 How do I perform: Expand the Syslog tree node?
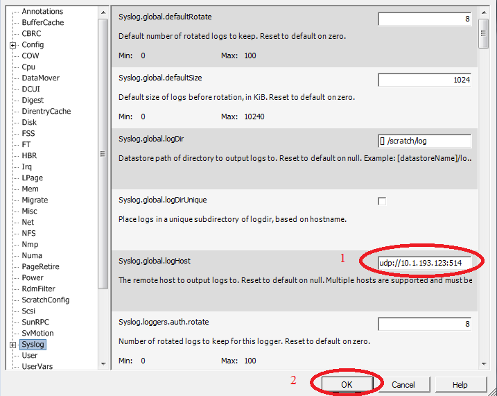(x=12, y=345)
